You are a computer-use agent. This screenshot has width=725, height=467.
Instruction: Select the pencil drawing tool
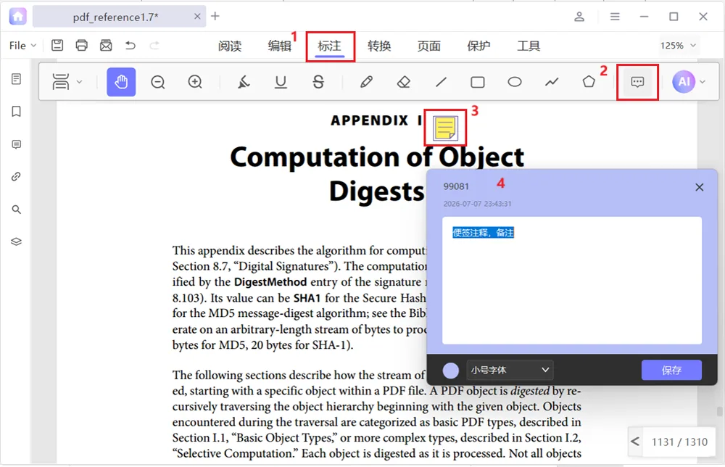click(x=366, y=82)
